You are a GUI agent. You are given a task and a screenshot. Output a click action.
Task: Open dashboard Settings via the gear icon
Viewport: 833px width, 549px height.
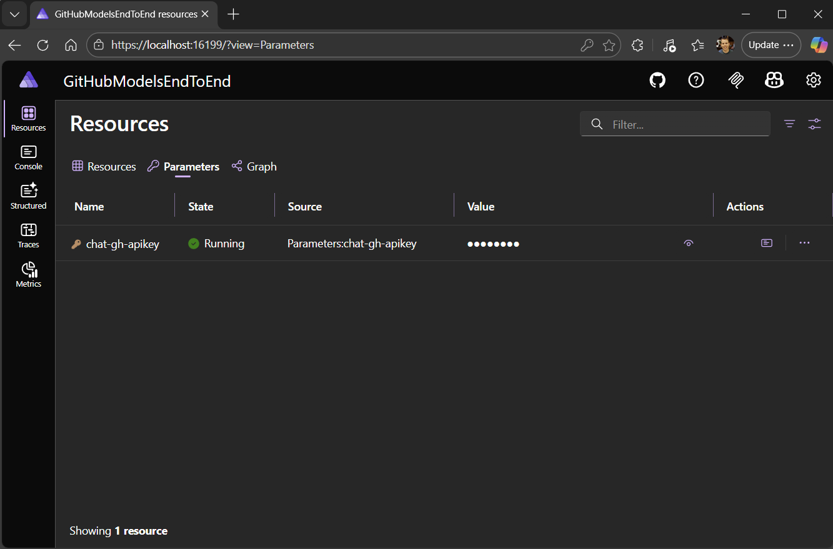[x=813, y=80]
